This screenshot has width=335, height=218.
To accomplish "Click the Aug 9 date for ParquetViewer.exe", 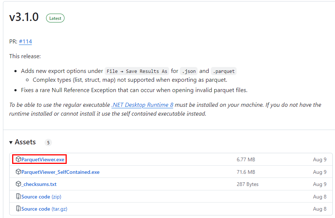I will (320, 159).
